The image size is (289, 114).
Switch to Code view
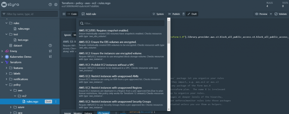pyautogui.click(x=72, y=14)
